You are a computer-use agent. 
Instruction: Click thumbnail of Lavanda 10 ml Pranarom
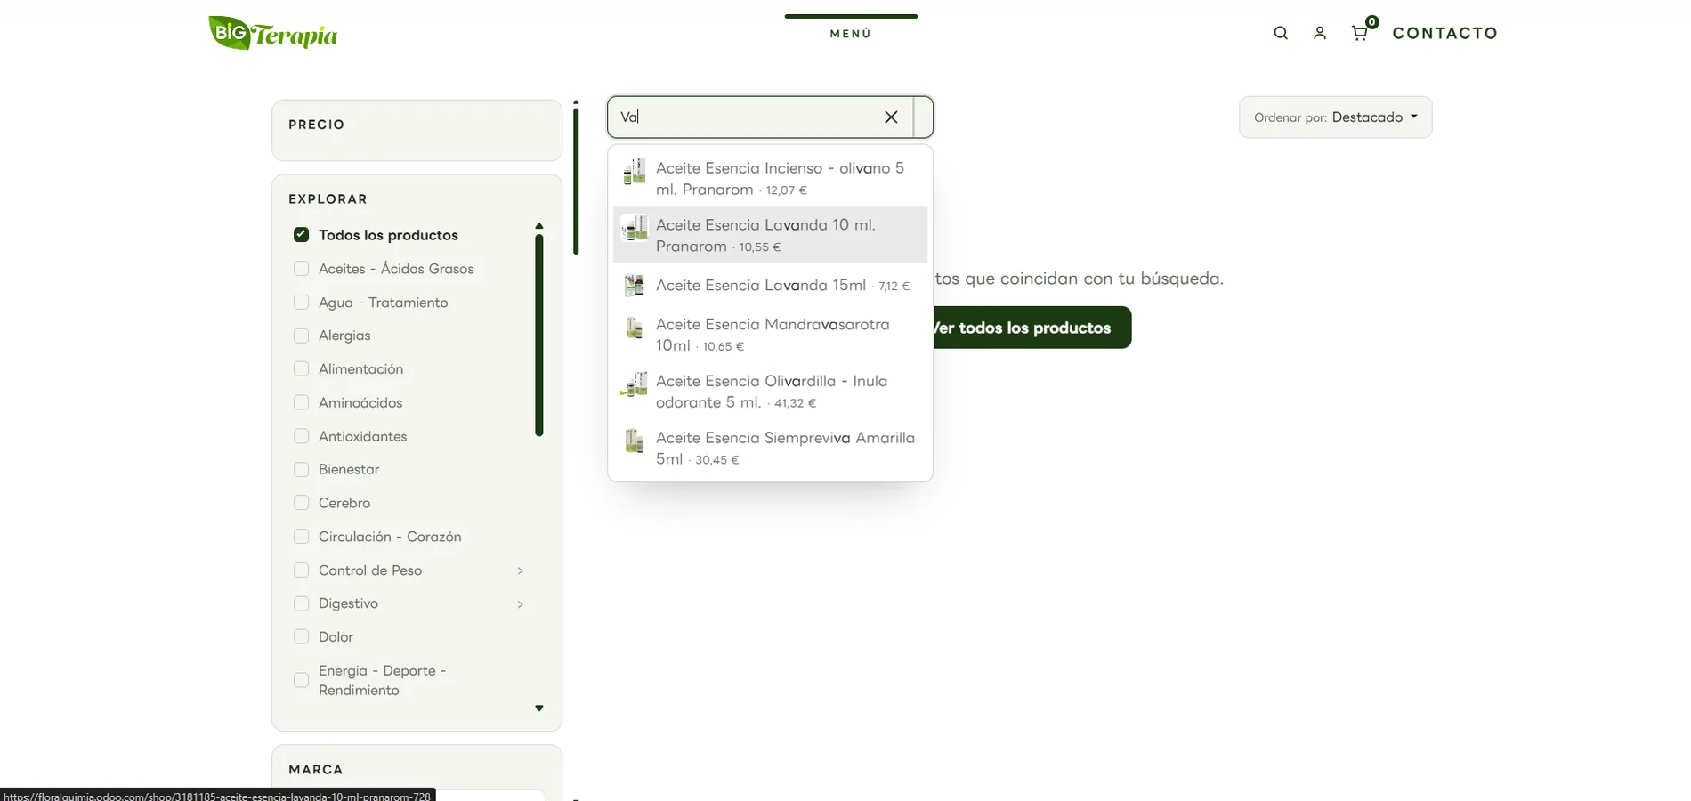(x=635, y=228)
